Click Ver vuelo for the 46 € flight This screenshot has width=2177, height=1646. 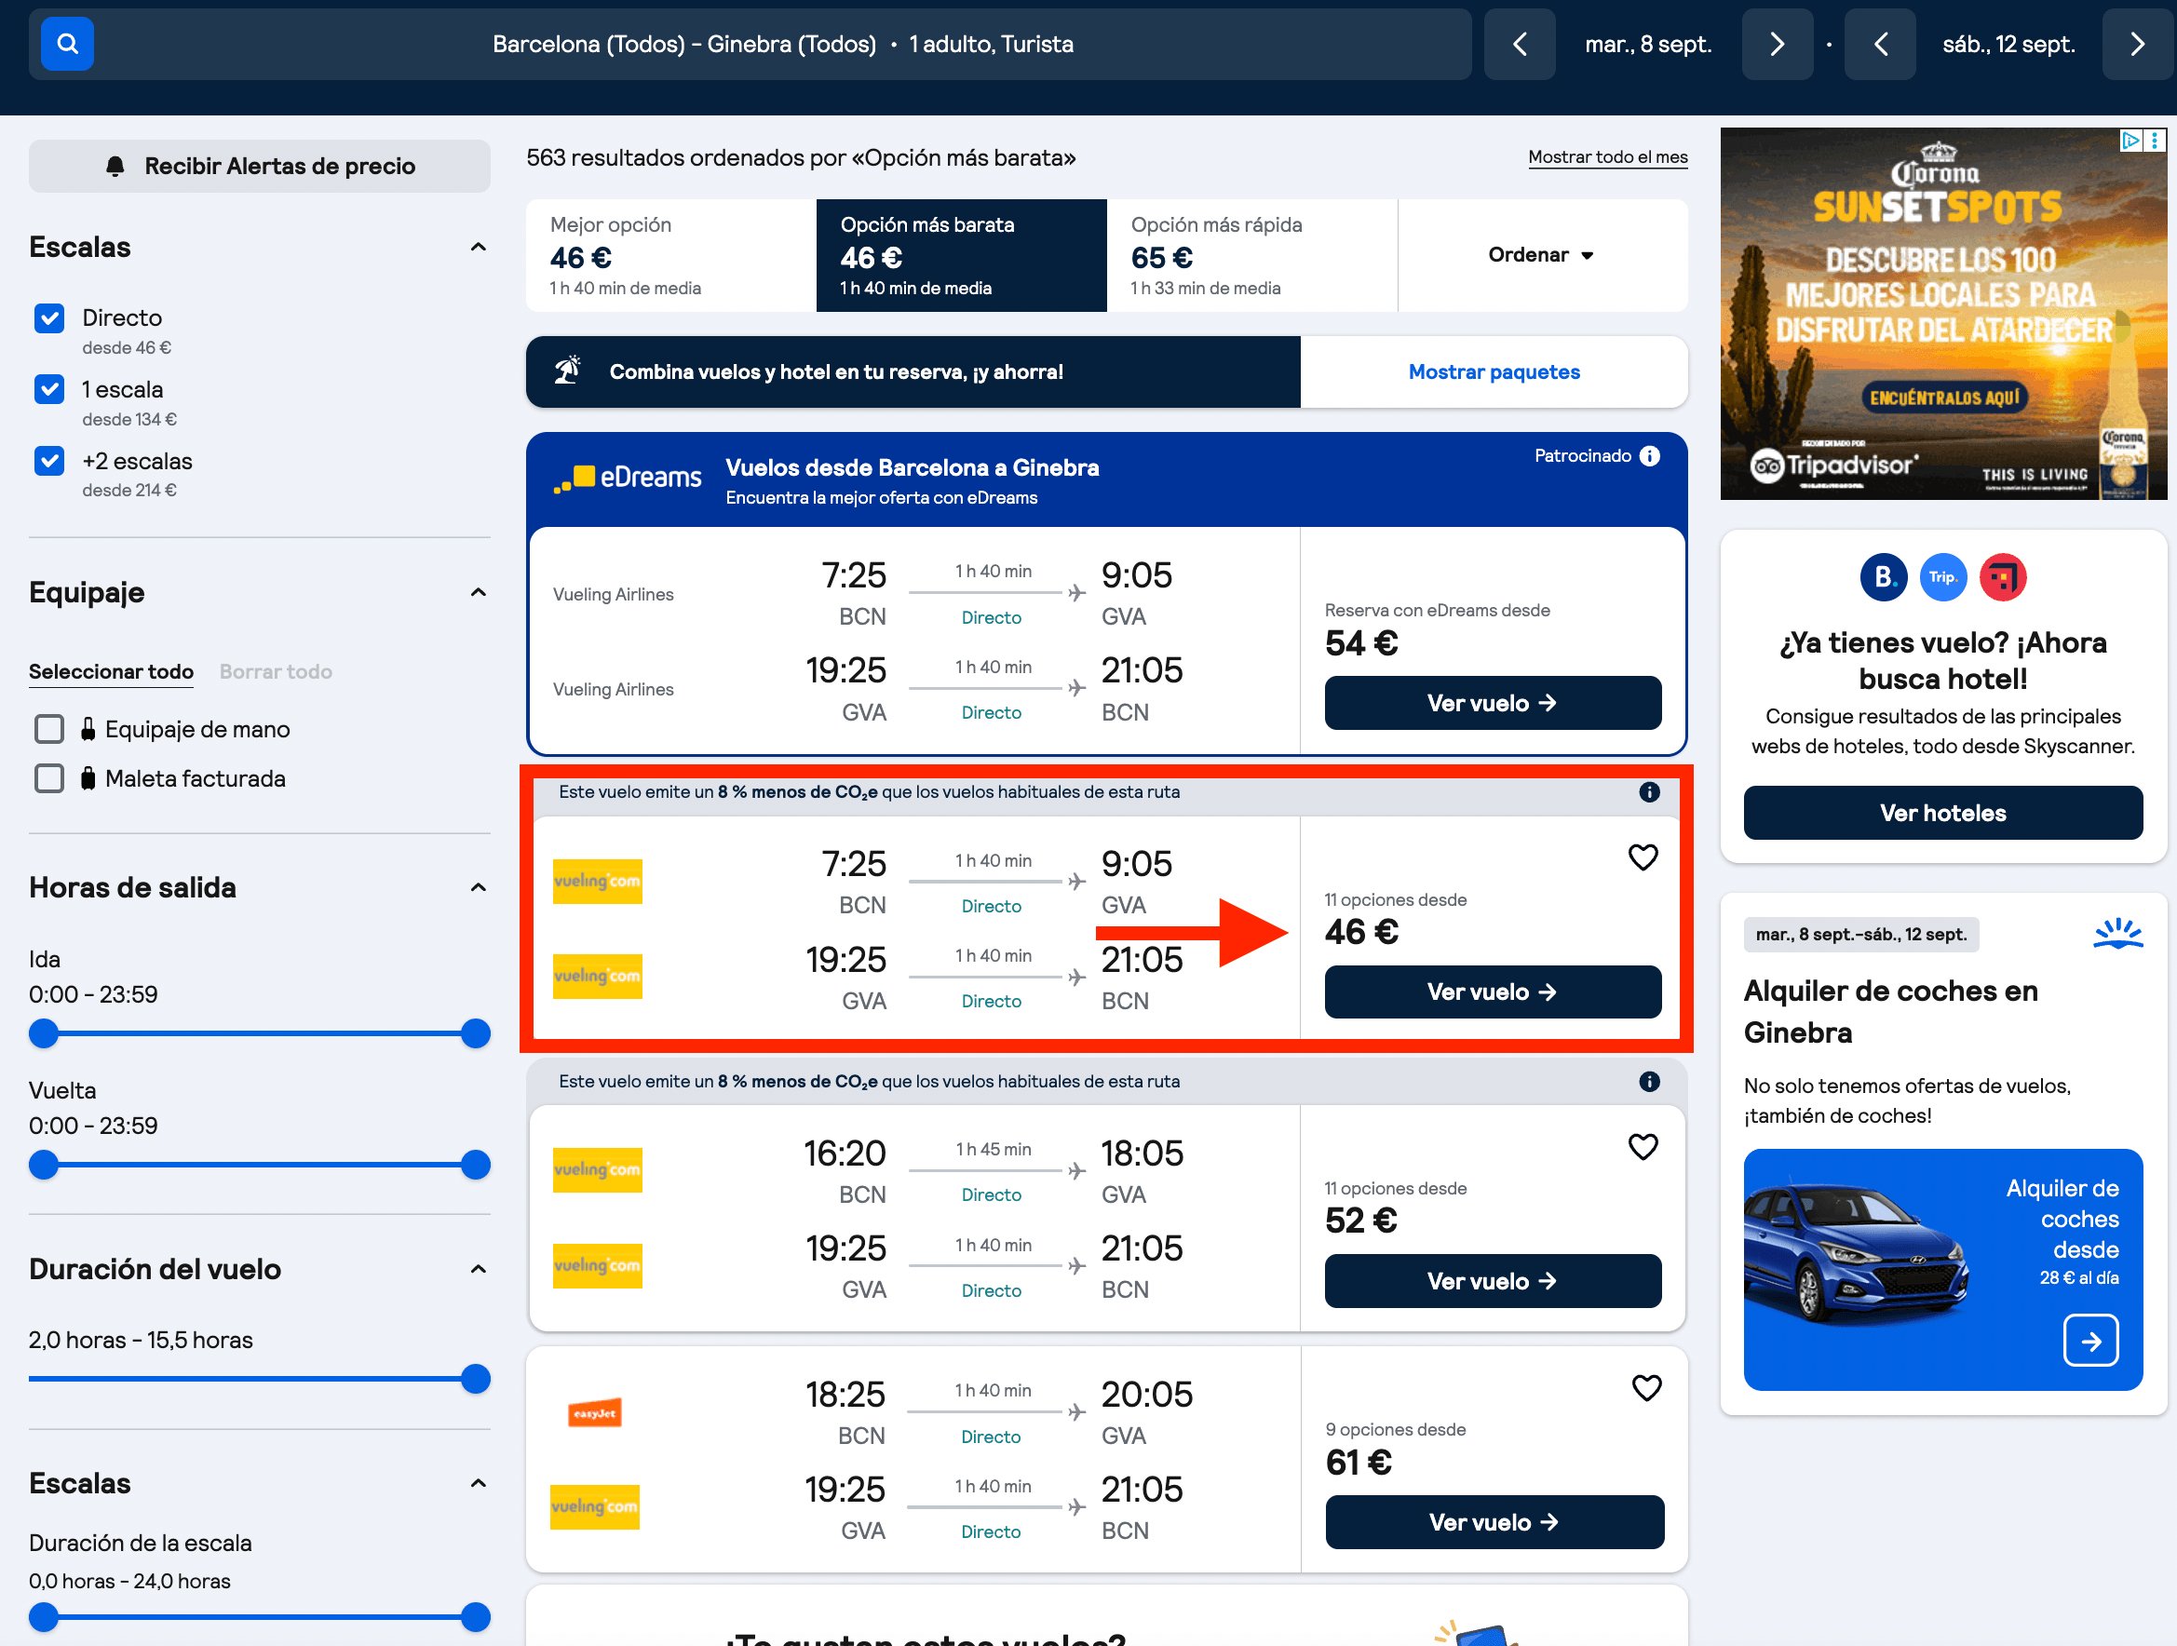click(1493, 992)
